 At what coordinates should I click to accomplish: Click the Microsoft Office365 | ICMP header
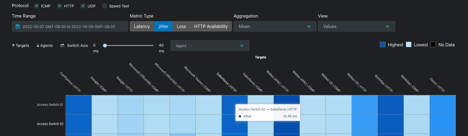click(x=144, y=77)
